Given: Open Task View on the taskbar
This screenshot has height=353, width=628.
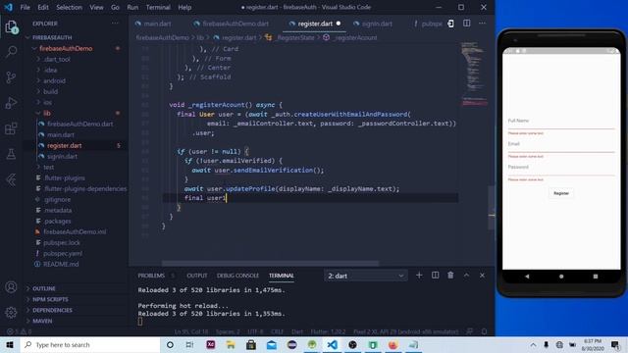Looking at the screenshot, I should [x=189, y=344].
